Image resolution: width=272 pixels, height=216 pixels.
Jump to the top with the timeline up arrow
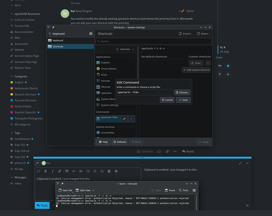220,74
